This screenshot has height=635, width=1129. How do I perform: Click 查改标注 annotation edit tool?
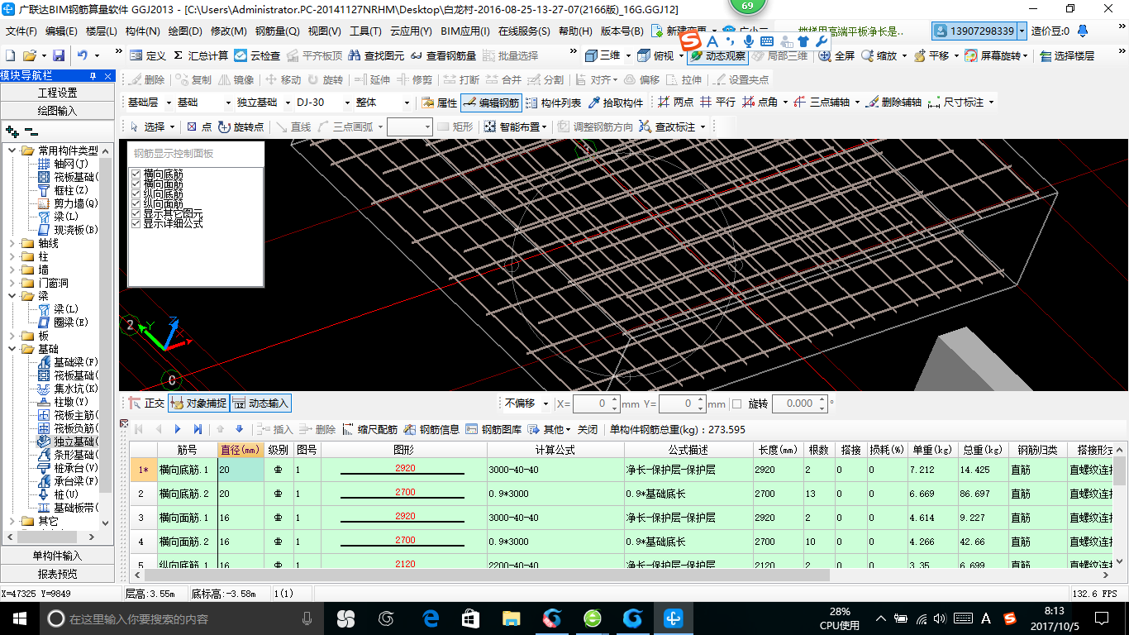pos(667,127)
